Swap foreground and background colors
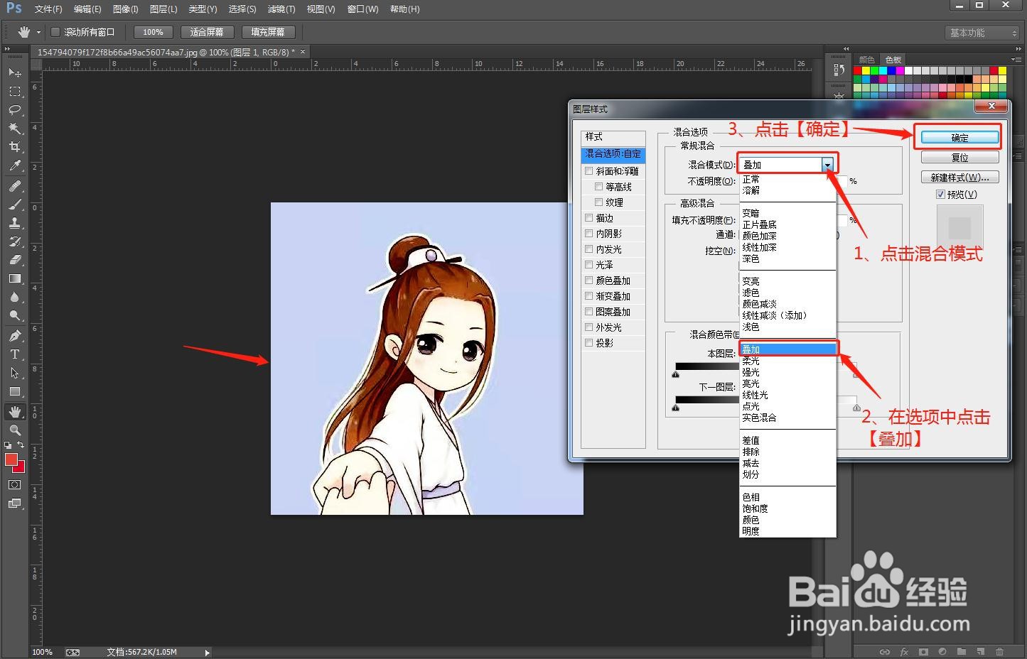 point(21,445)
